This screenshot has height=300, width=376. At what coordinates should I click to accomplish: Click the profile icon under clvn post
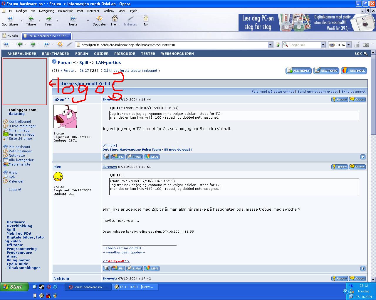coord(106,268)
